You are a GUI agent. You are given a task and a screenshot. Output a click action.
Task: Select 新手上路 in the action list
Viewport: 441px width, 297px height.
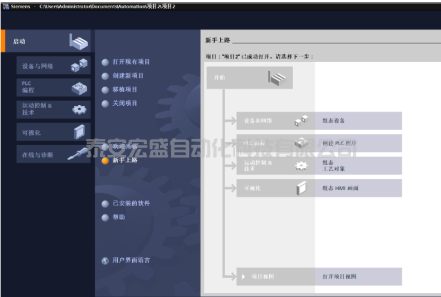(x=124, y=160)
